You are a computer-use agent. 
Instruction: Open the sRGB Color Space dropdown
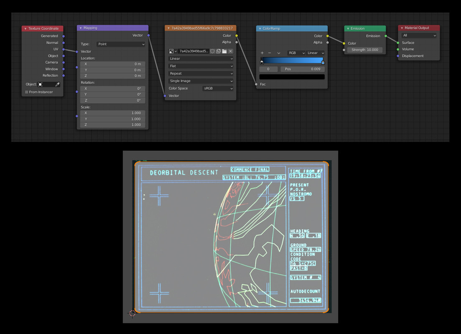[x=218, y=89]
